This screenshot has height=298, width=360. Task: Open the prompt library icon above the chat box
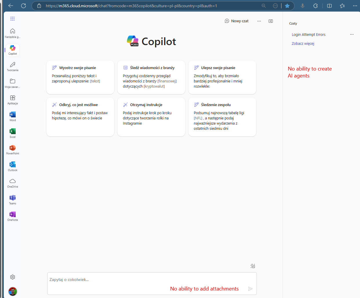(x=252, y=266)
